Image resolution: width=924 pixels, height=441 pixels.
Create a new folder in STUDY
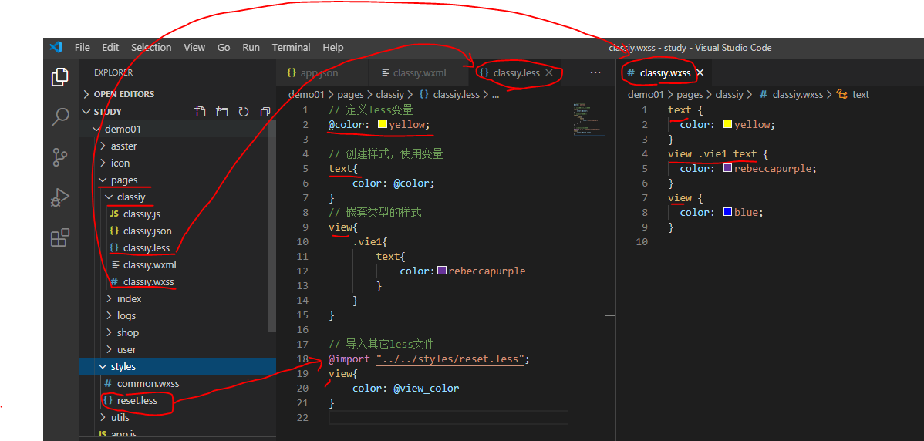click(221, 111)
